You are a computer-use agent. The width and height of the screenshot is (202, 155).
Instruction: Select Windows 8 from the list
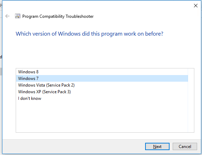(102, 72)
